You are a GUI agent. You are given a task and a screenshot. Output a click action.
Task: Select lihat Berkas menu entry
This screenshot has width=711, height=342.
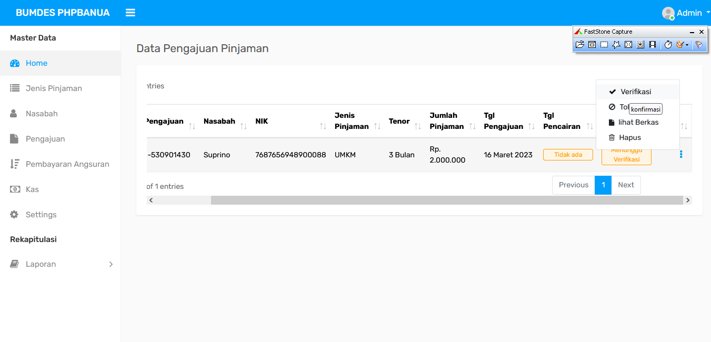pos(638,122)
